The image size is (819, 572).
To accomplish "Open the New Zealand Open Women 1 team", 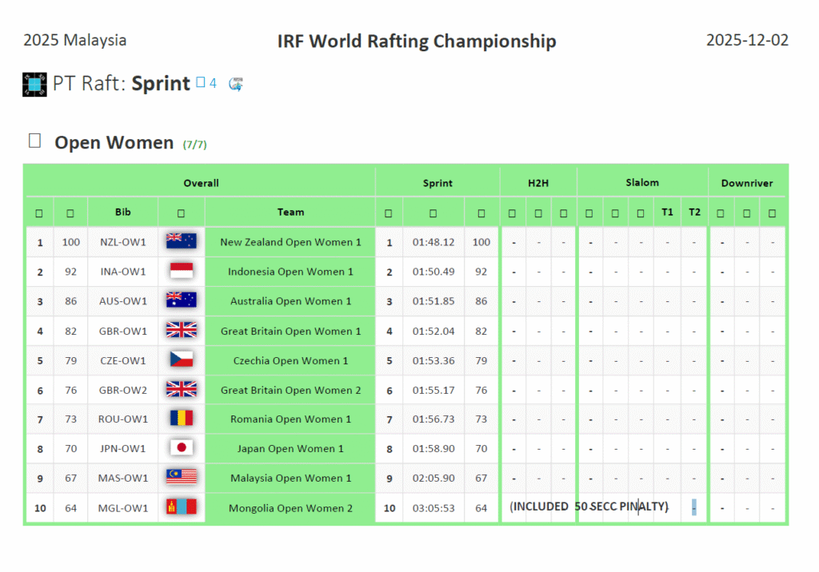I will coord(290,242).
